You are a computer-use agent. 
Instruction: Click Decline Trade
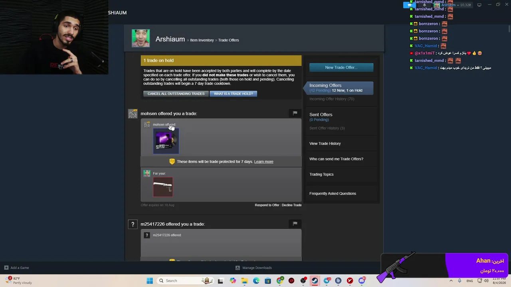pyautogui.click(x=291, y=205)
